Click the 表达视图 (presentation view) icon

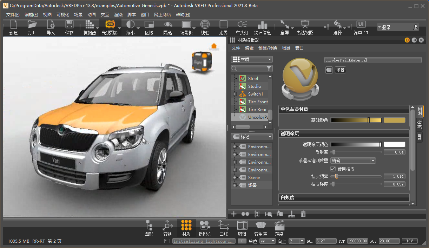tap(305, 25)
